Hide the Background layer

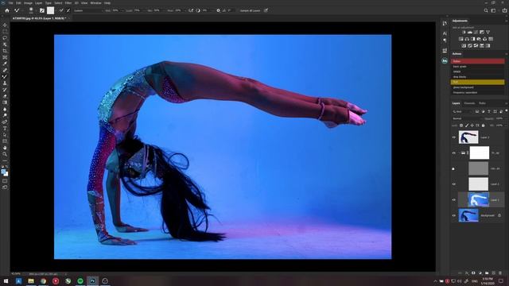click(454, 215)
